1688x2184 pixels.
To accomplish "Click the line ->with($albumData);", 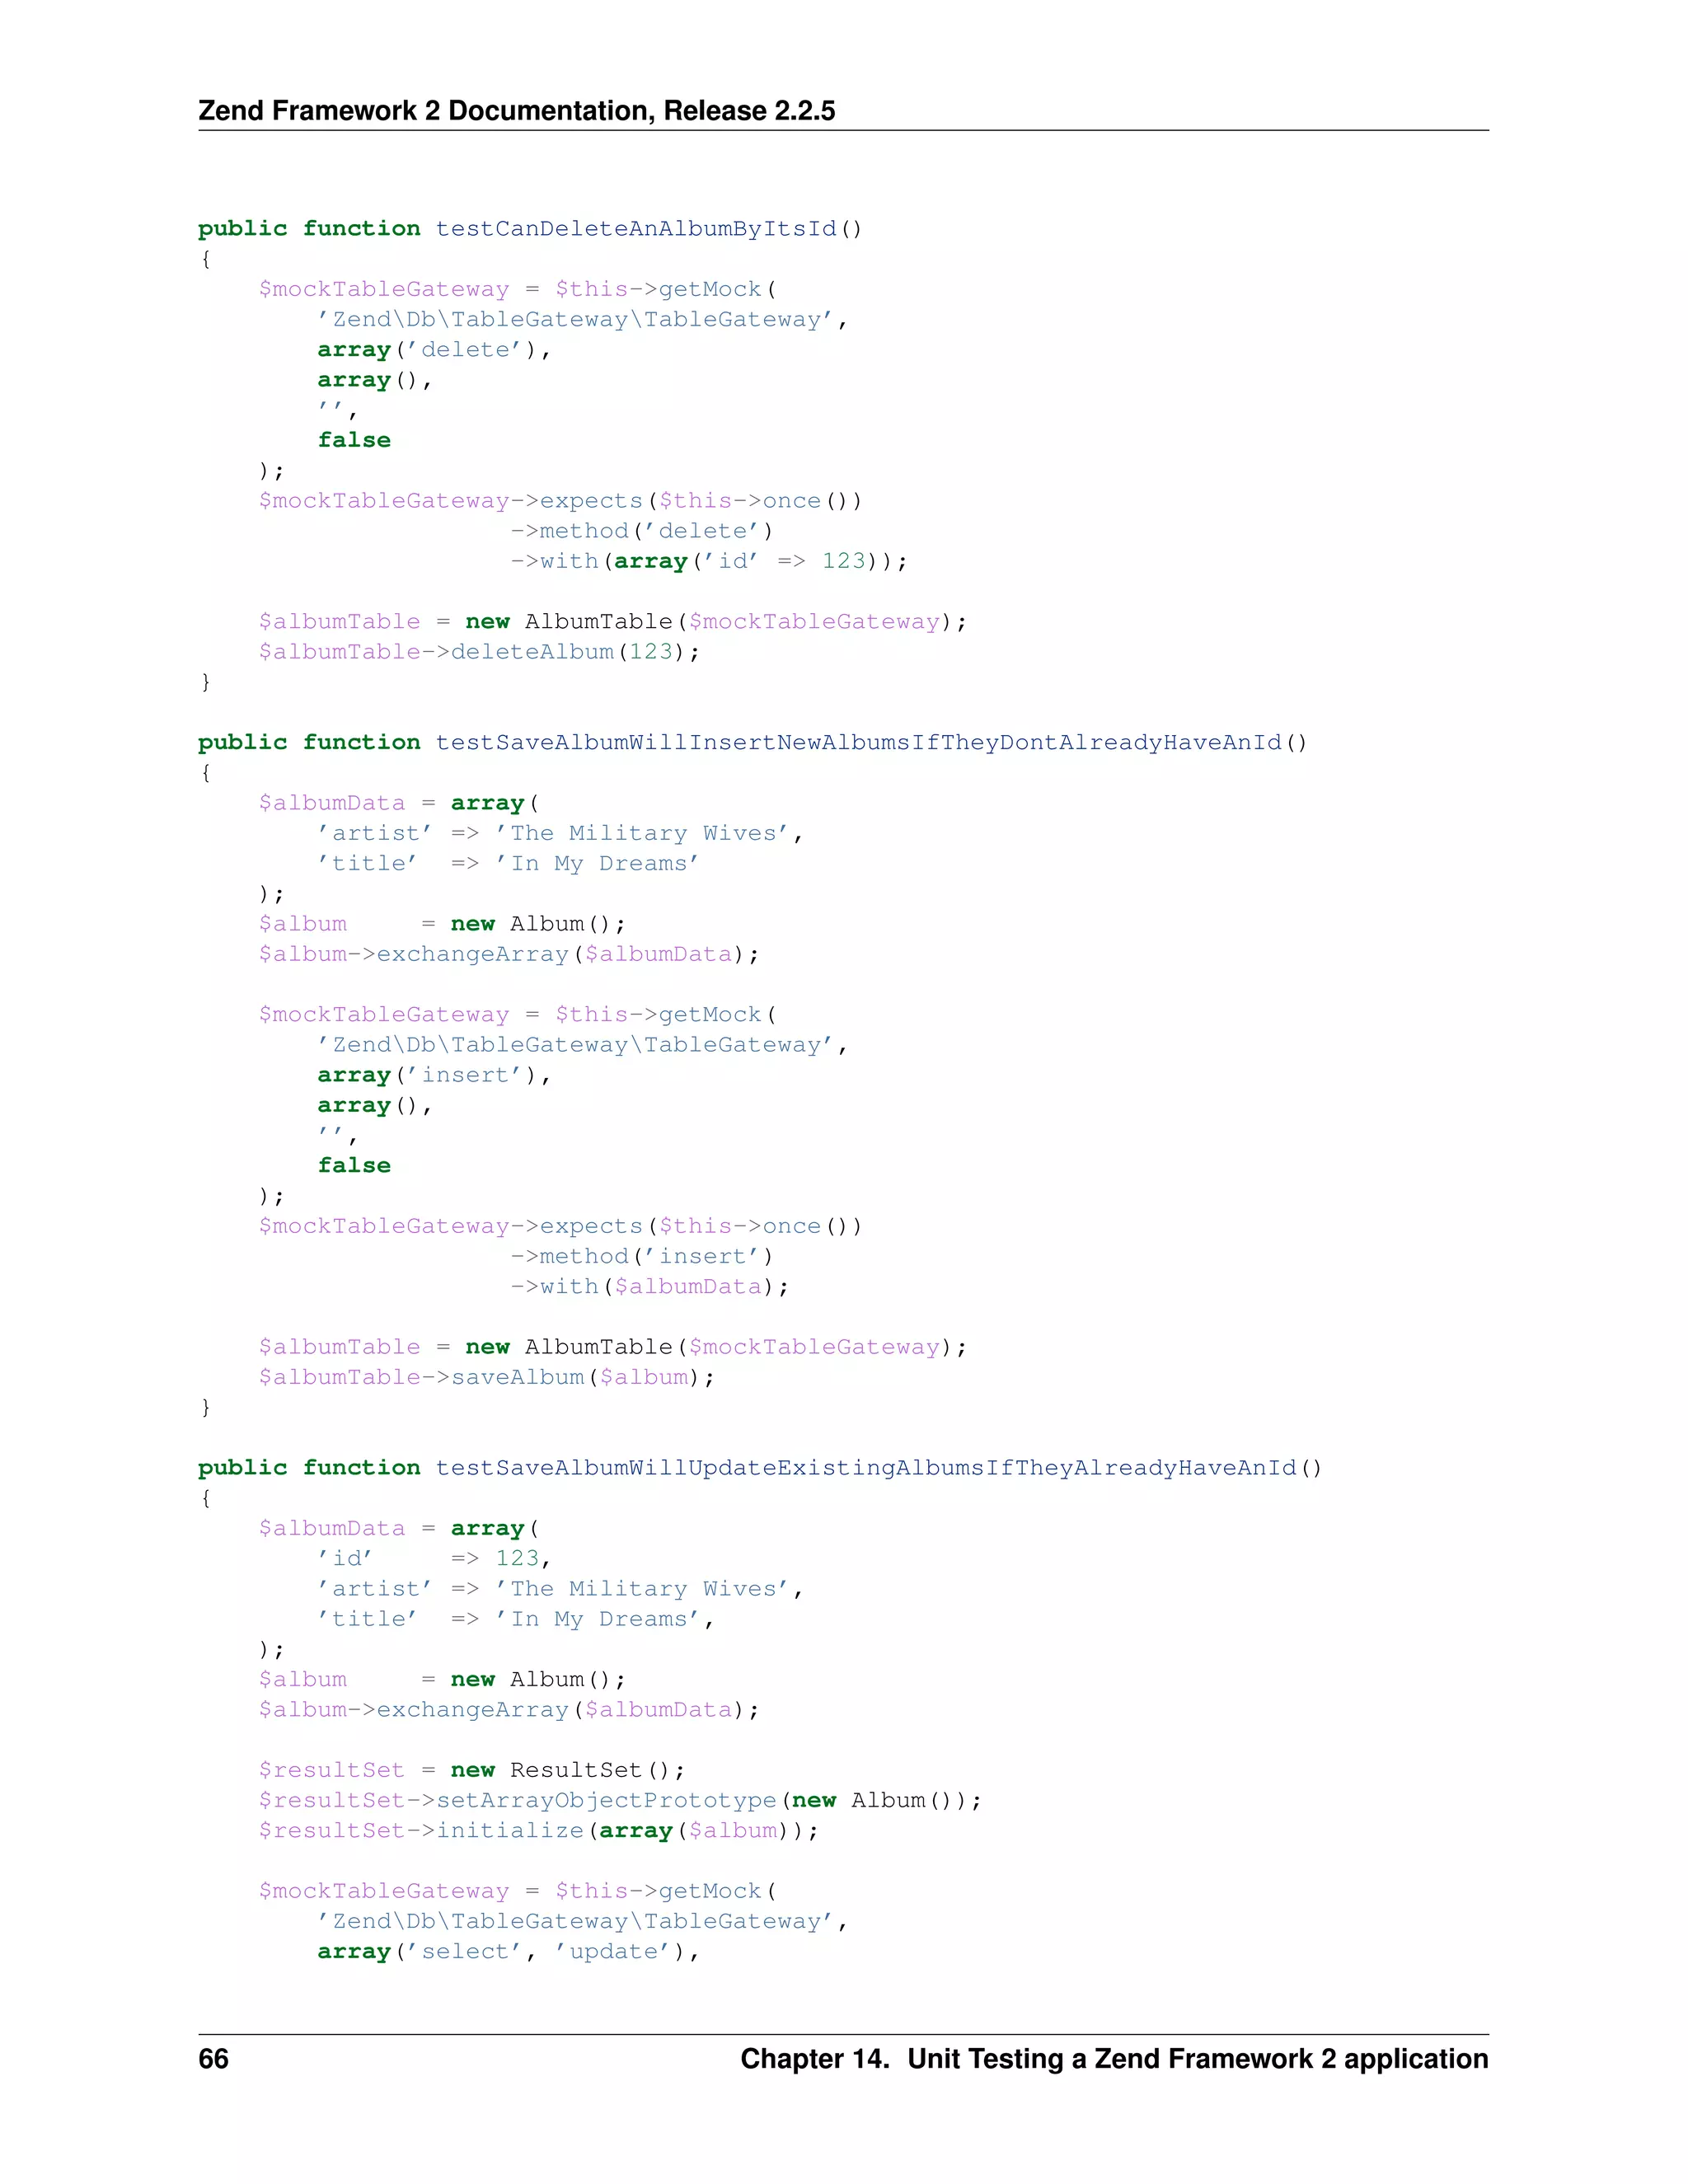I will pos(649,1287).
